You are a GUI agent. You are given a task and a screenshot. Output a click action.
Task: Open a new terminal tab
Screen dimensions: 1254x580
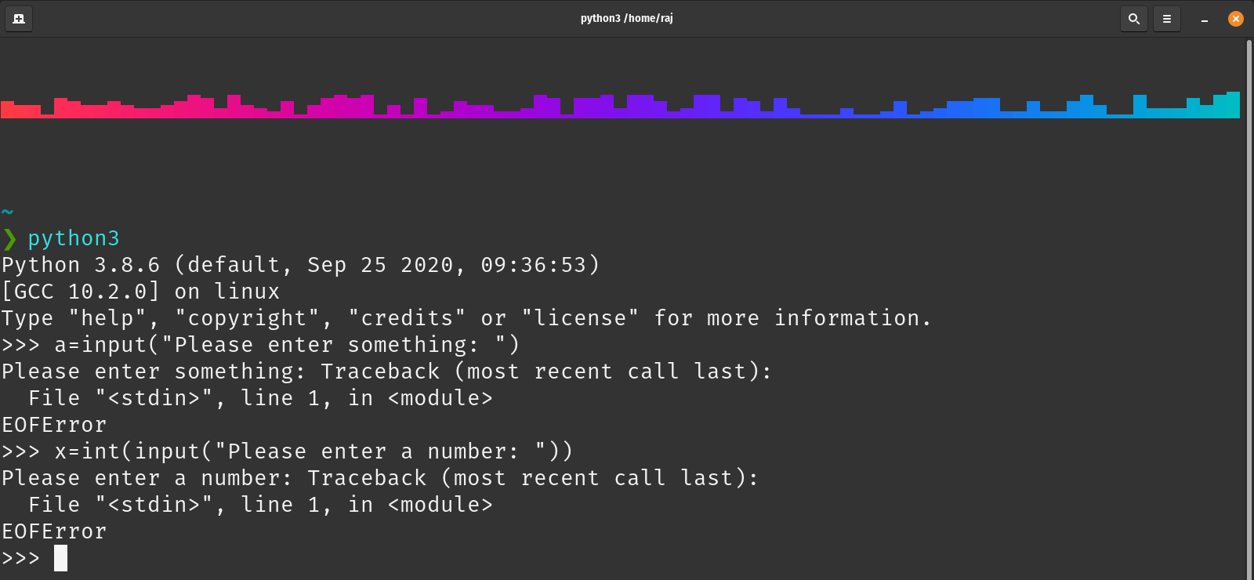tap(19, 19)
